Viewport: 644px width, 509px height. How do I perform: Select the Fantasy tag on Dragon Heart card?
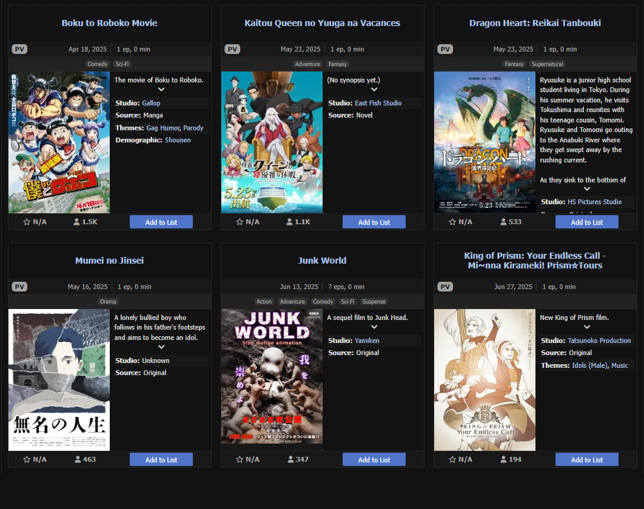click(x=514, y=64)
